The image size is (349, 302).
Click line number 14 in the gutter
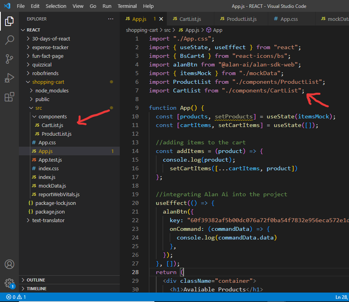click(135, 151)
